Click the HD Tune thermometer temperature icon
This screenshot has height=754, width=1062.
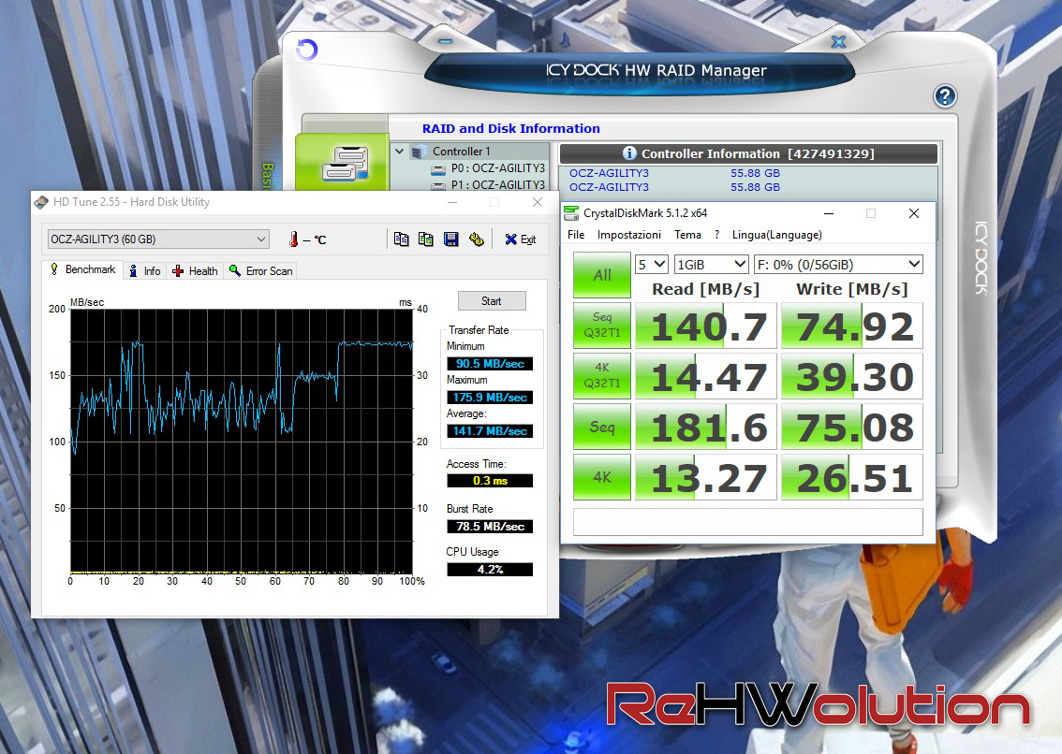pos(293,239)
